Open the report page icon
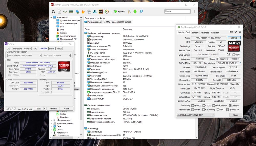 (x=59, y=11)
